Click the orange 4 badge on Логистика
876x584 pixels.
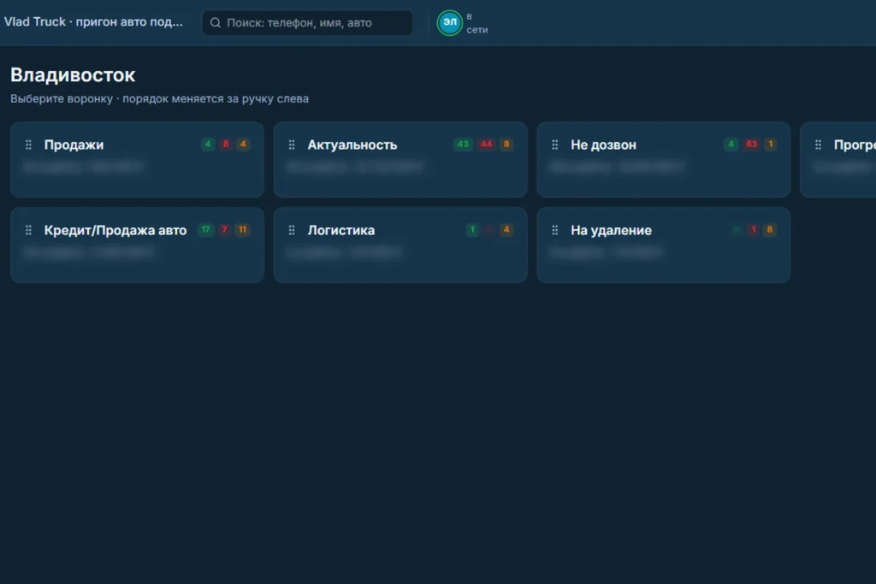tap(506, 229)
